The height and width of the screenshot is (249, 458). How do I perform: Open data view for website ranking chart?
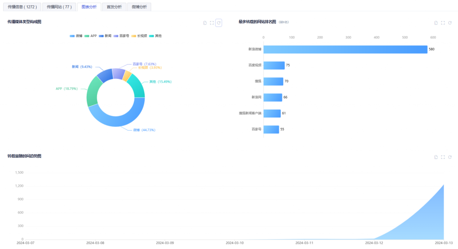pyautogui.click(x=436, y=23)
